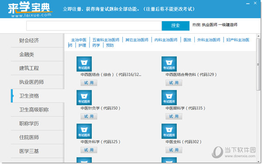This screenshot has width=262, height=164.
Task: Focus the search input field
Action: tap(94, 26)
